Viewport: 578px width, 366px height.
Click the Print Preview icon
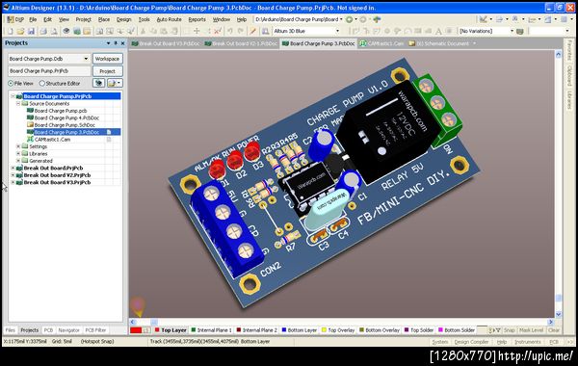pos(54,32)
